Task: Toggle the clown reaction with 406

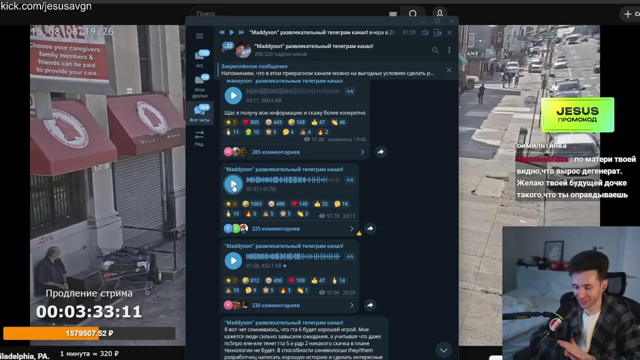Action: [x=273, y=280]
